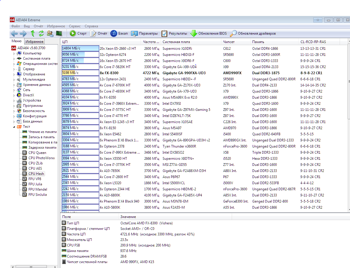
Task: Open the CPU PhotoWorxx benchmark
Action: pos(42,158)
